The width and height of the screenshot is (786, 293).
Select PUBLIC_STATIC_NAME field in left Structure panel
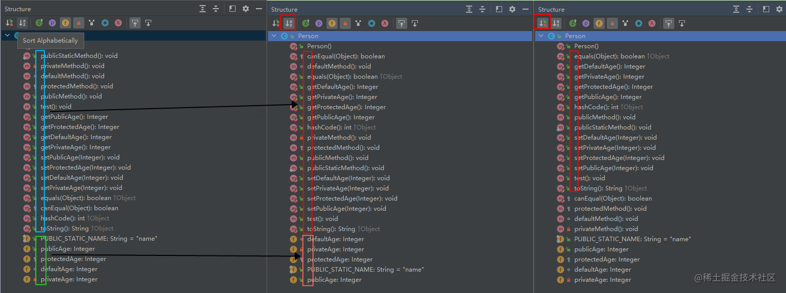[99, 239]
